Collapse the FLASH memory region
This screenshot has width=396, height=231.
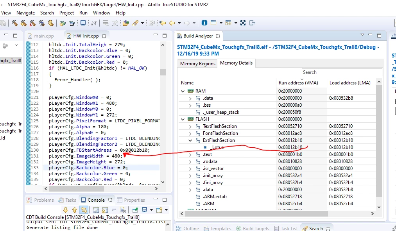183,119
